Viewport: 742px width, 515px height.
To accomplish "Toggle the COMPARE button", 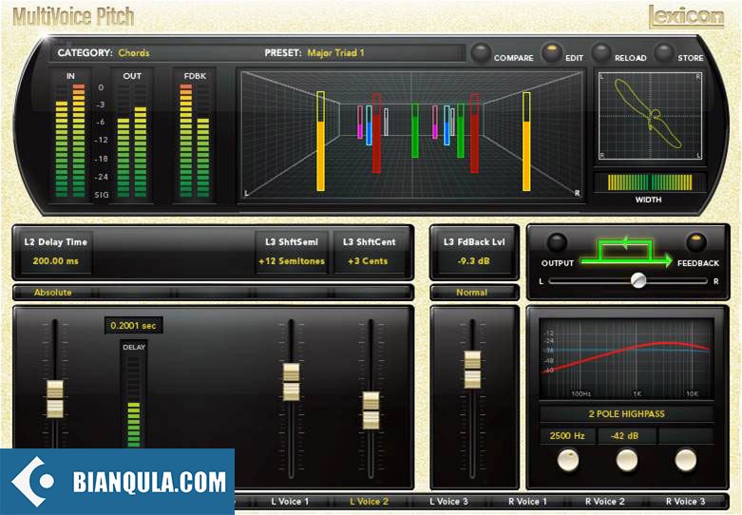I will tap(481, 52).
